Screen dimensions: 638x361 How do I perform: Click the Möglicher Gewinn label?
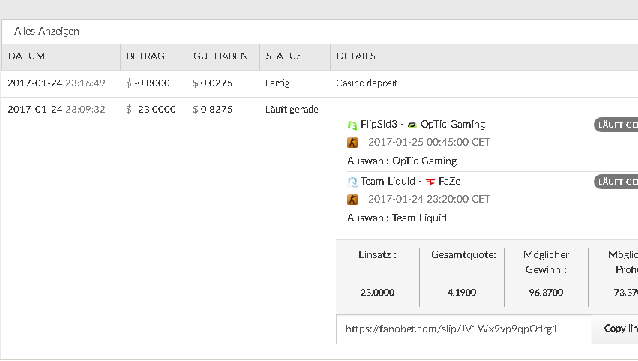point(546,263)
